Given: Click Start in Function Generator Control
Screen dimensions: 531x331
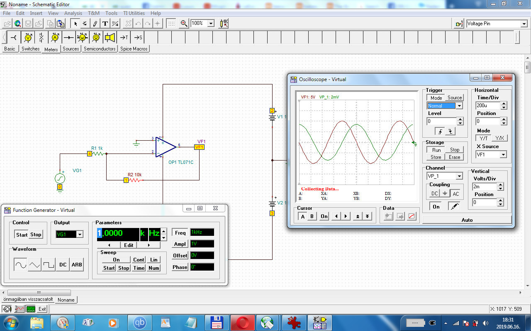Looking at the screenshot, I should click(x=22, y=235).
